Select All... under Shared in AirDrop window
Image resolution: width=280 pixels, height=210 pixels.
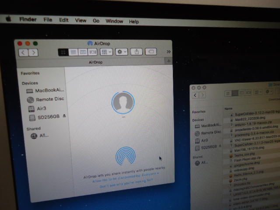[40, 136]
